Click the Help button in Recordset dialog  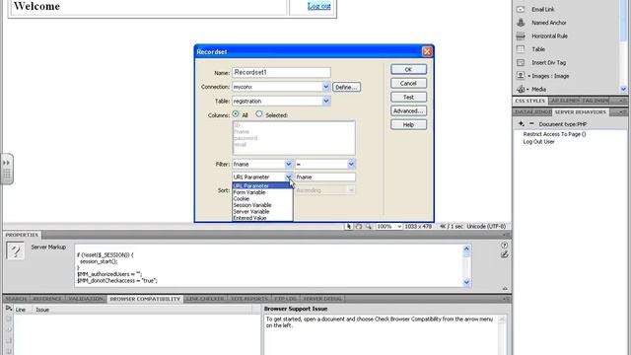[408, 125]
